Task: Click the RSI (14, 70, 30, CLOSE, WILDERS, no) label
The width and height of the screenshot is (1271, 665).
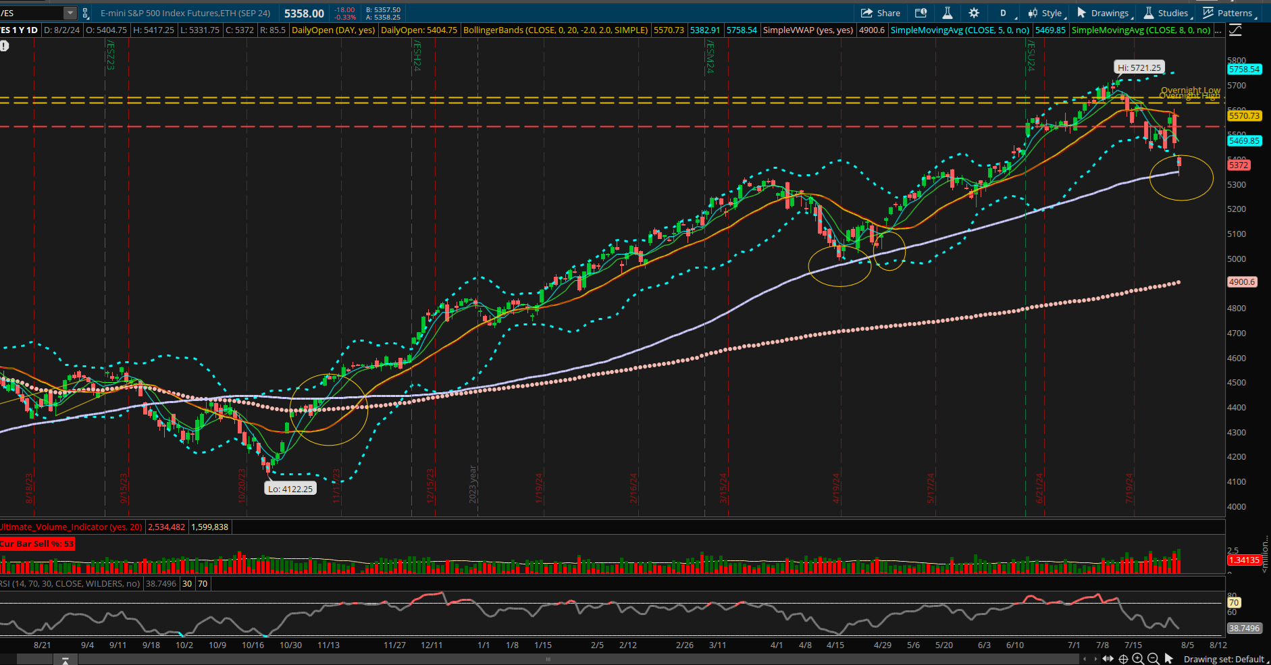Action: [x=70, y=583]
